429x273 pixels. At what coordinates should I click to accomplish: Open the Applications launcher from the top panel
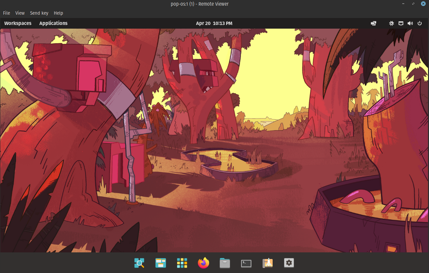[x=53, y=23]
